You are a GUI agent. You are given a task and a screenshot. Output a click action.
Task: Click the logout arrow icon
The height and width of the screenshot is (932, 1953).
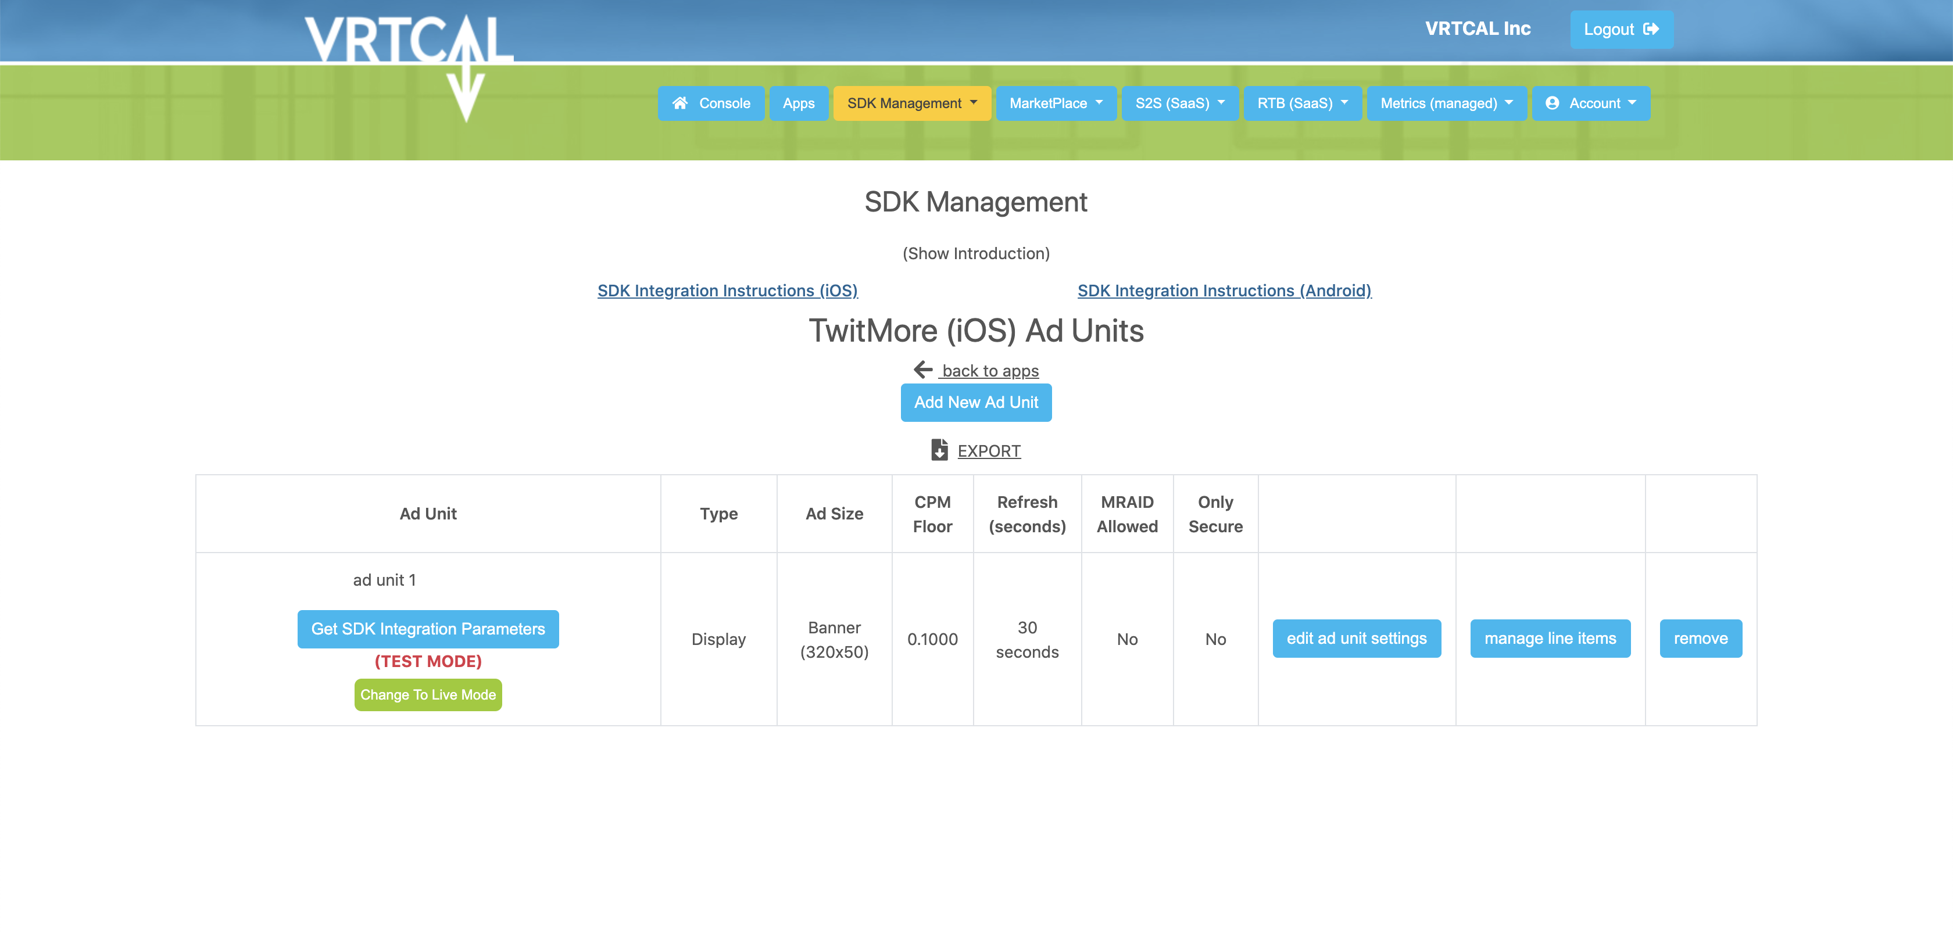tap(1651, 29)
